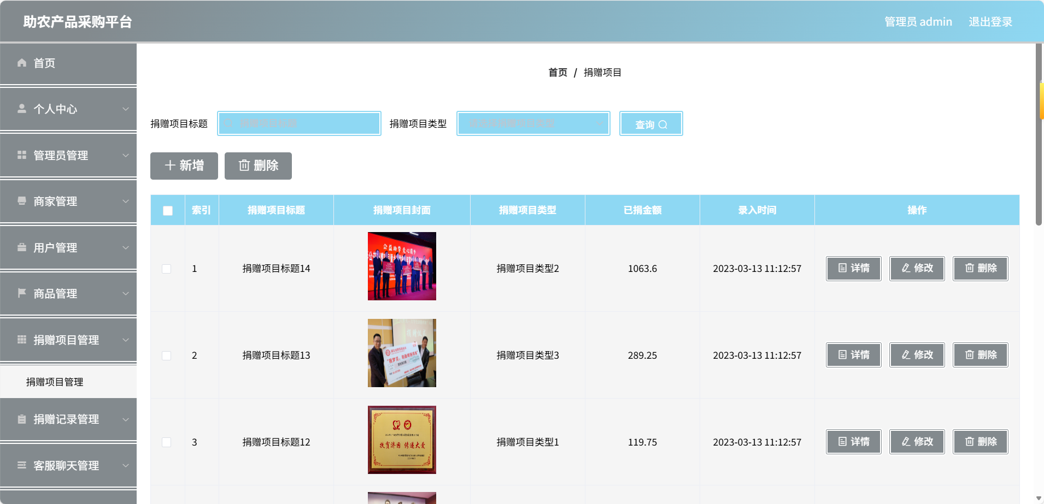
Task: Expand the 用户管理 menu chevron
Action: (x=126, y=247)
